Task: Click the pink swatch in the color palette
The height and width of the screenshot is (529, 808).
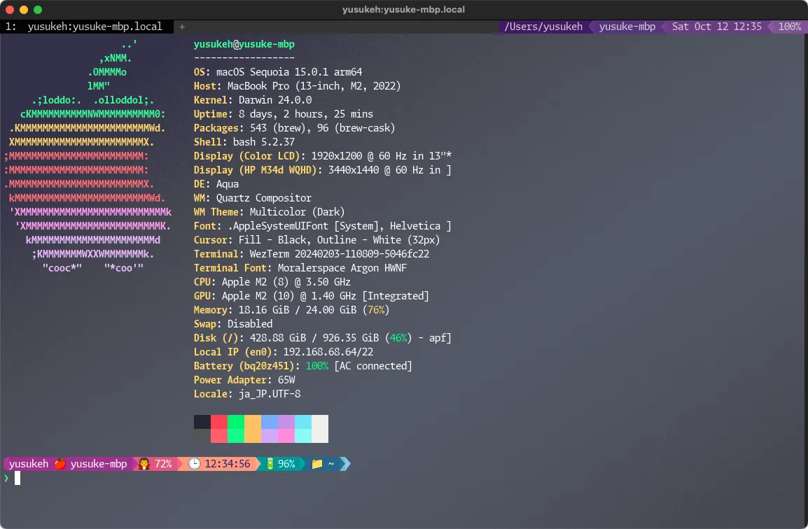Action: pos(286,436)
